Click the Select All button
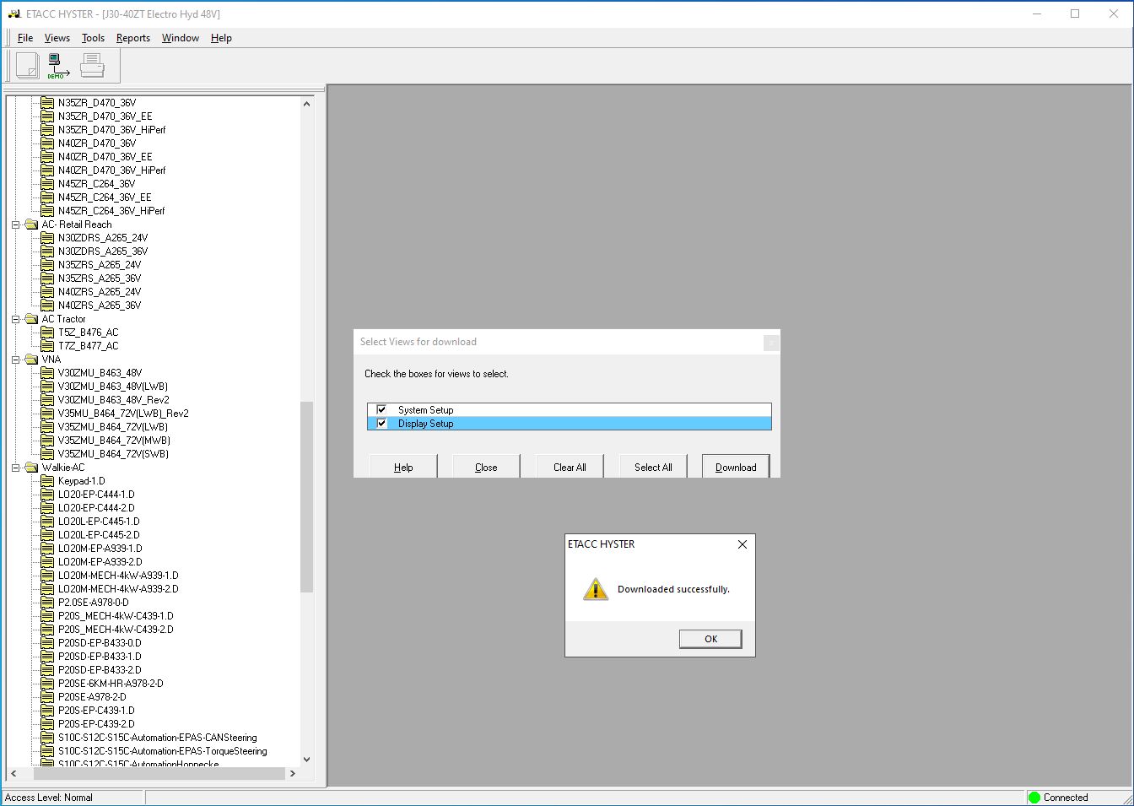This screenshot has width=1134, height=806. click(x=653, y=467)
